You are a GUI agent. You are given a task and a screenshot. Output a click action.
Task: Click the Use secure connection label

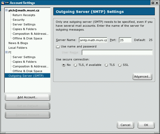[x=73, y=59]
